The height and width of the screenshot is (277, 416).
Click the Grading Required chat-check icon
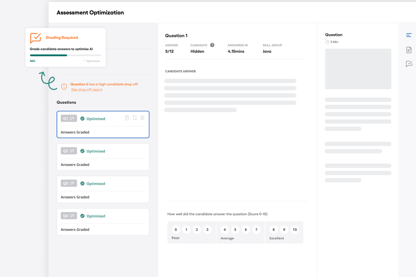(x=36, y=38)
